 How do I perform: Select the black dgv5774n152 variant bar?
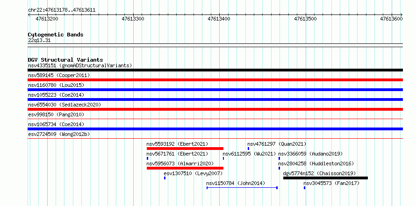(x=325, y=178)
